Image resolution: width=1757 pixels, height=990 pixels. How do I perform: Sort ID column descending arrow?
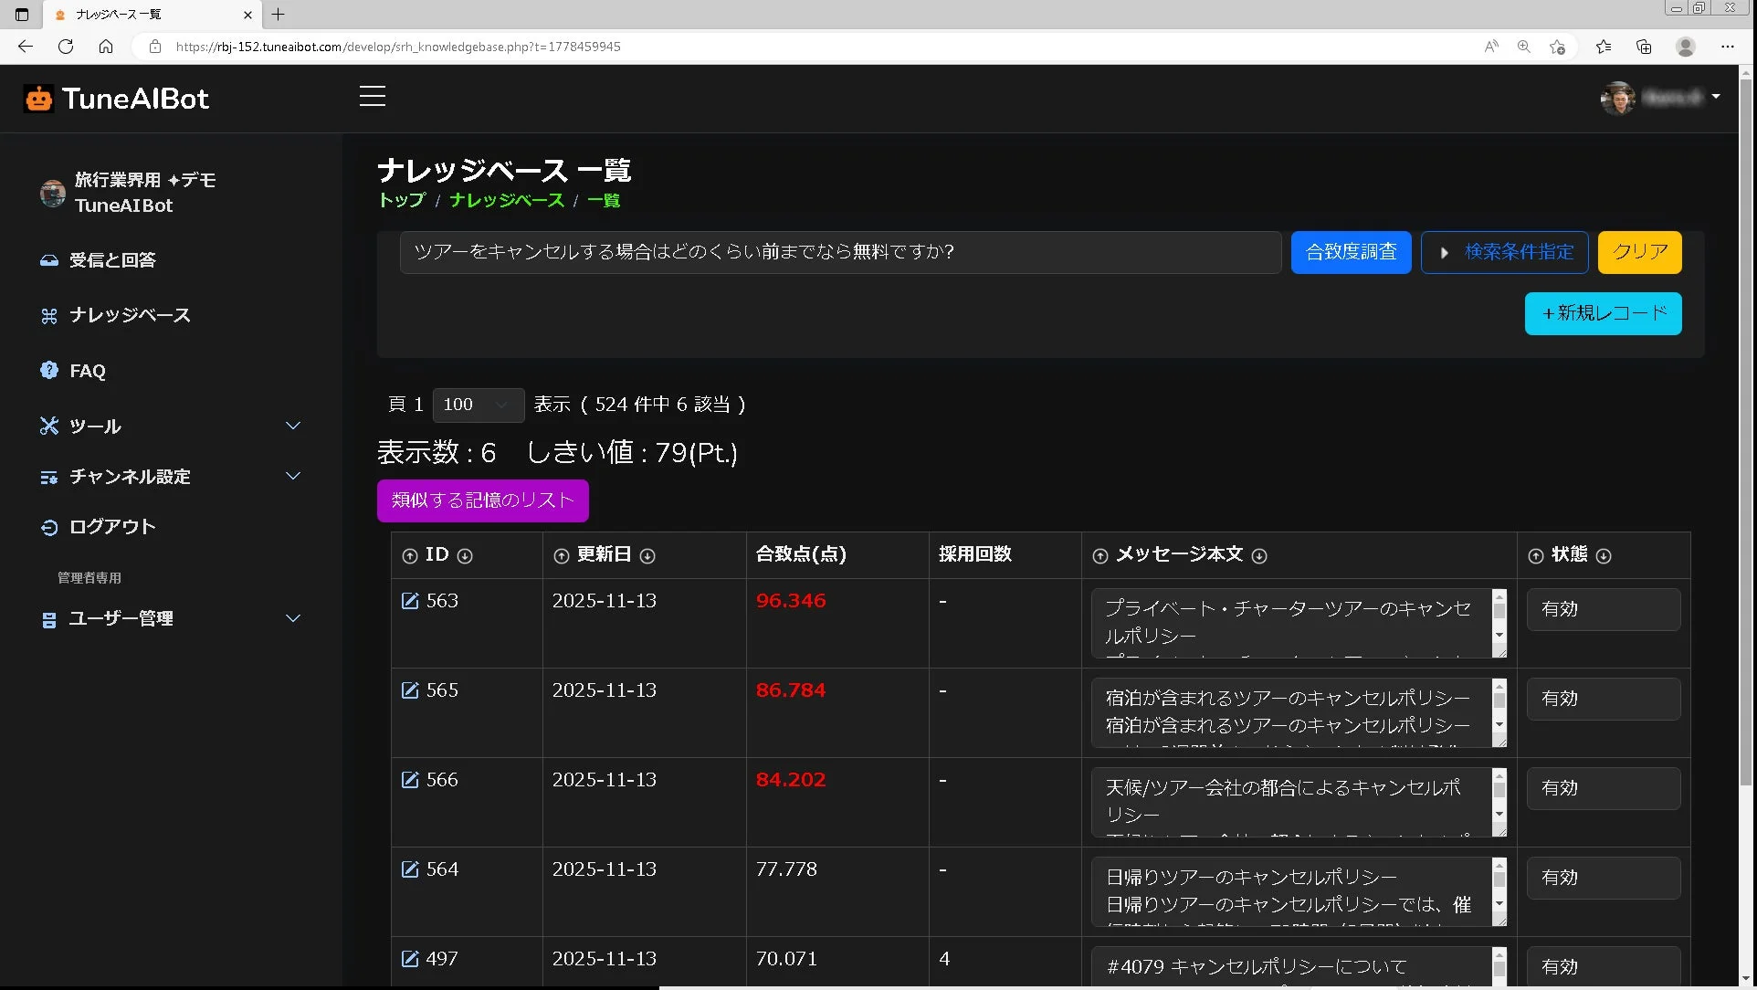tap(465, 556)
